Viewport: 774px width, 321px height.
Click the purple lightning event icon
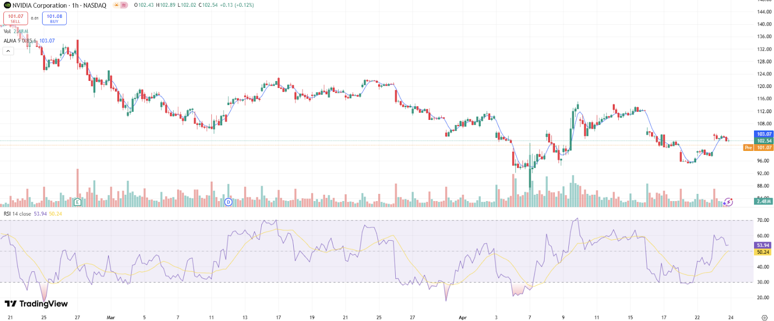[x=729, y=202]
